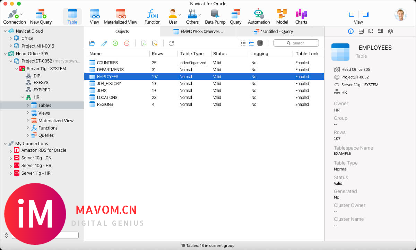Switch to the EMPLOYESS @Server tab
This screenshot has width=416, height=250.
(198, 31)
